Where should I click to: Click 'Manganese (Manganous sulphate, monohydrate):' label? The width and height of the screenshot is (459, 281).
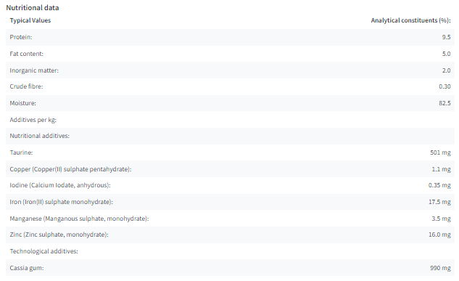point(79,219)
